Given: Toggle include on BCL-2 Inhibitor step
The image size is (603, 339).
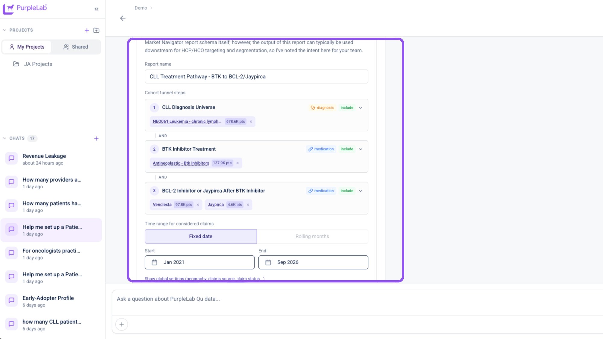Looking at the screenshot, I should (x=347, y=191).
